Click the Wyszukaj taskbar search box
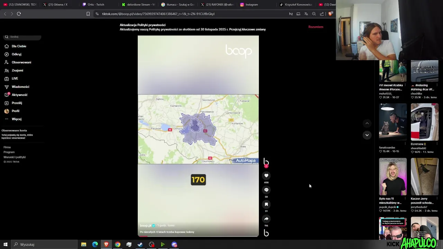Image resolution: width=443 pixels, height=249 pixels. click(x=44, y=245)
